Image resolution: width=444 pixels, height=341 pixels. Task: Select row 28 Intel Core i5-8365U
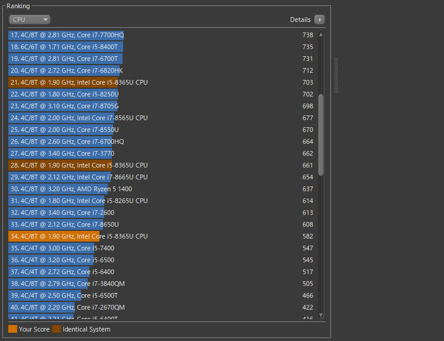coord(162,165)
